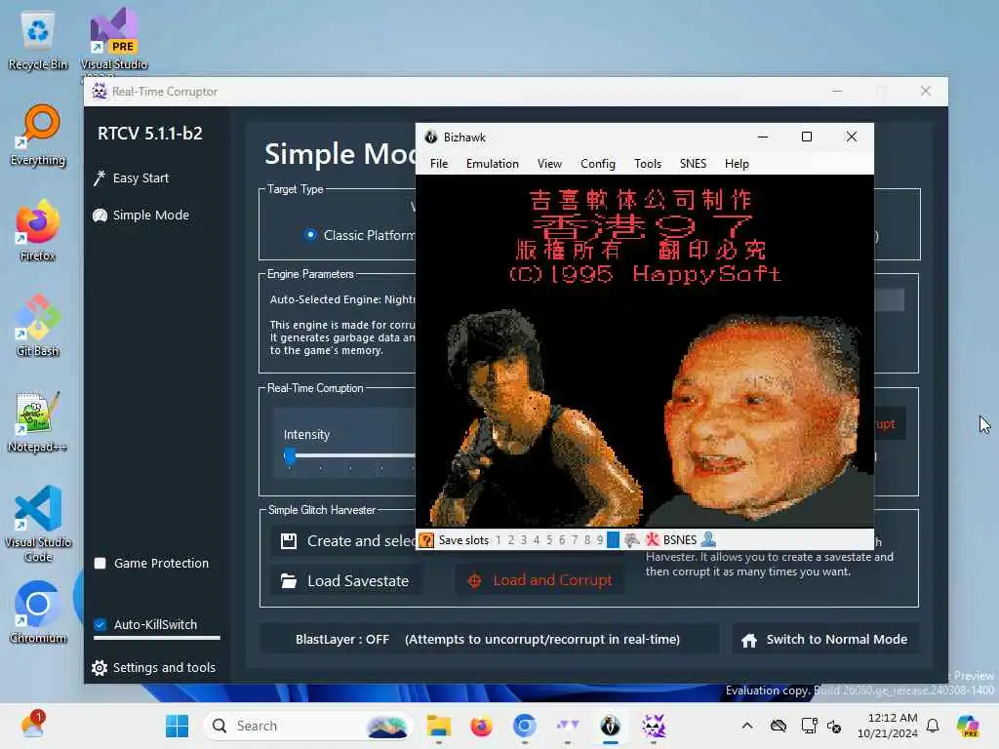The width and height of the screenshot is (999, 749).
Task: Click the Easy Start wand icon
Action: (x=99, y=178)
